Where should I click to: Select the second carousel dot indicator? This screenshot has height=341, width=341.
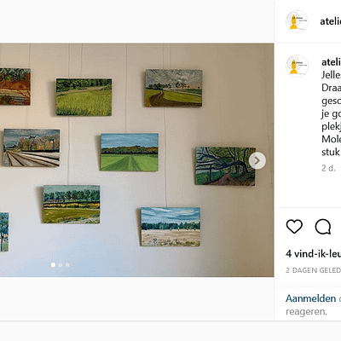click(x=61, y=265)
